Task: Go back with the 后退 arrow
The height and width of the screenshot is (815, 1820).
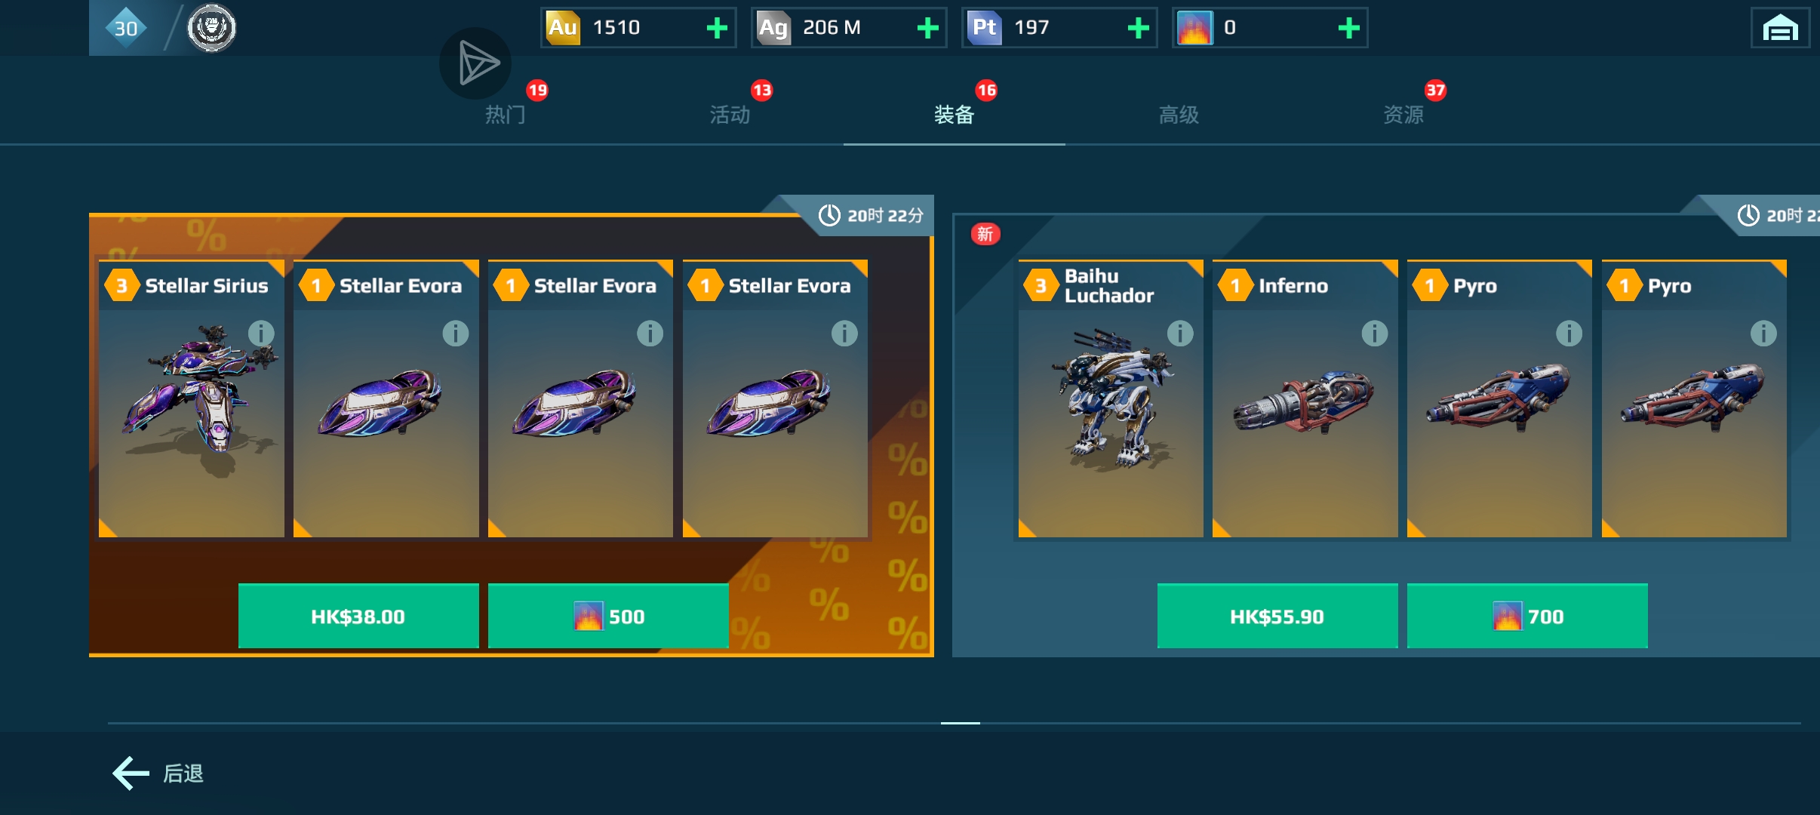Action: [158, 773]
